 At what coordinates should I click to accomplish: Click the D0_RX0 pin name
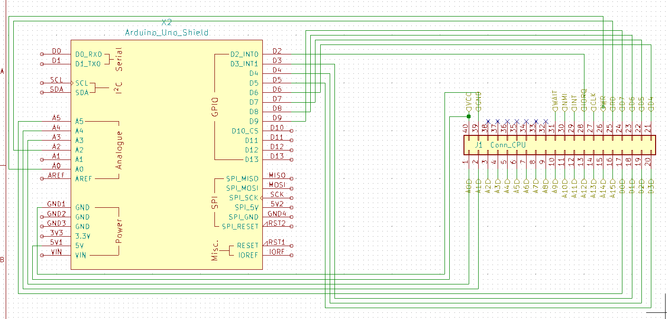click(88, 54)
